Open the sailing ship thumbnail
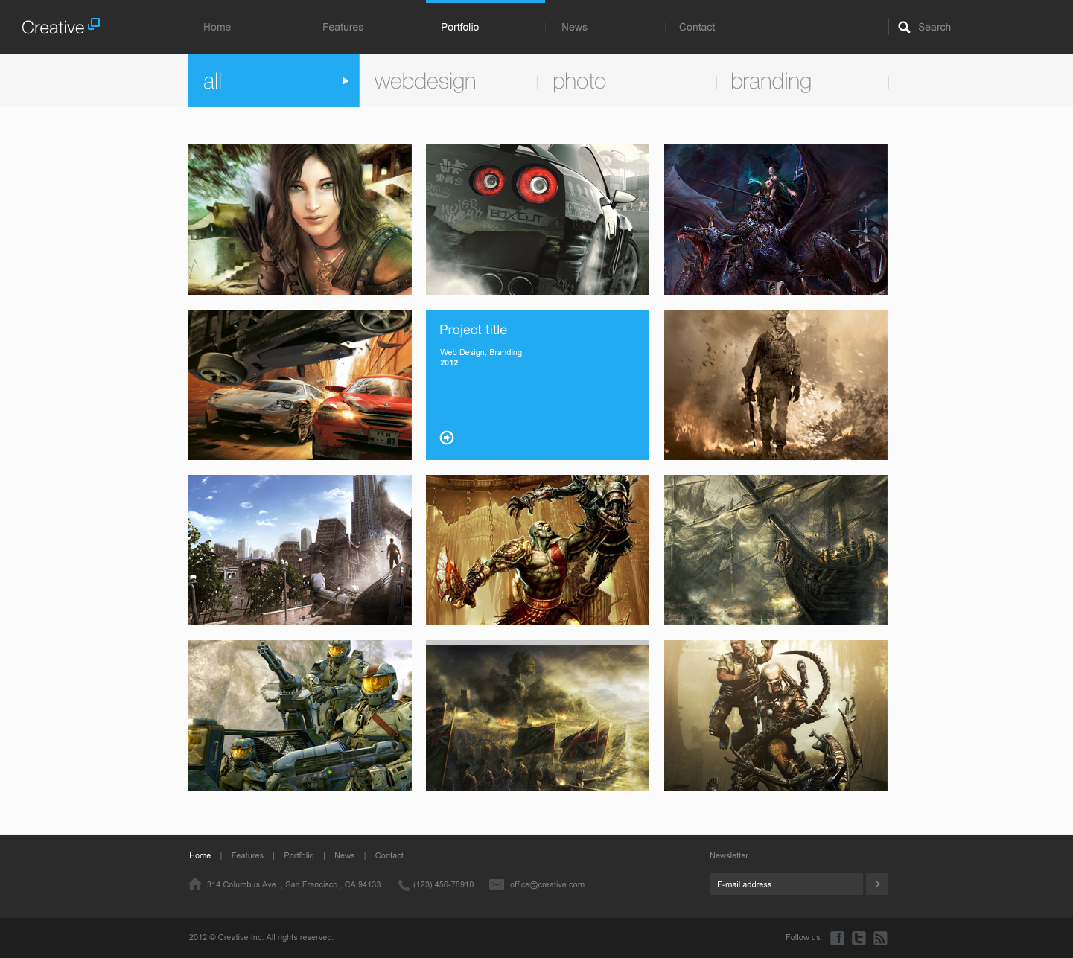The image size is (1073, 958). (x=776, y=550)
